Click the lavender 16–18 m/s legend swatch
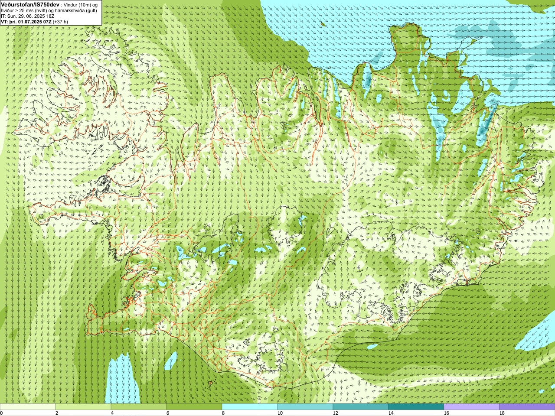The height and width of the screenshot is (416, 555). tap(472, 407)
